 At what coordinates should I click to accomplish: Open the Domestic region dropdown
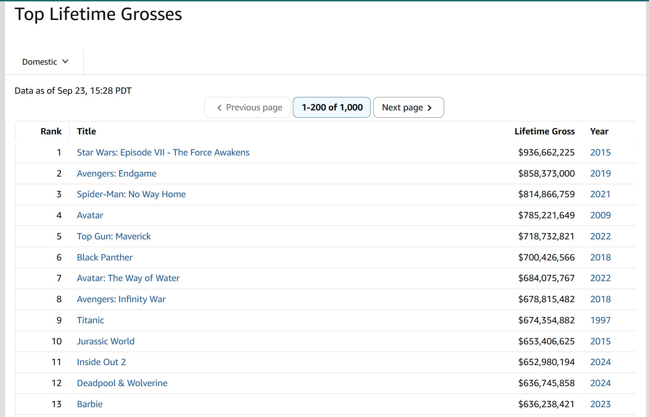tap(45, 62)
